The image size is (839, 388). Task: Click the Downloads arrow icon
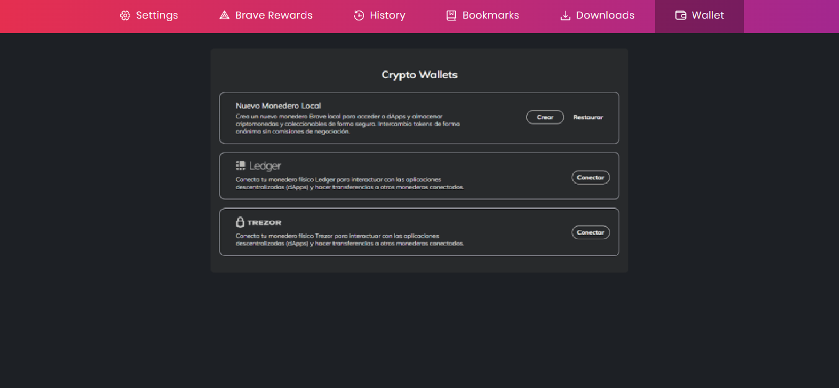coord(565,15)
